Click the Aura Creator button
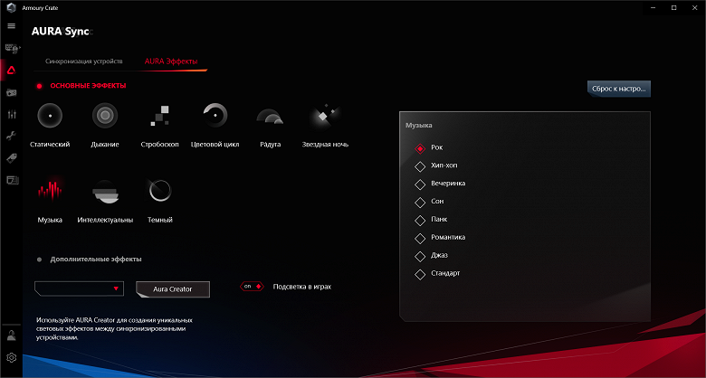Viewport: 706px width, 378px height. (x=173, y=289)
